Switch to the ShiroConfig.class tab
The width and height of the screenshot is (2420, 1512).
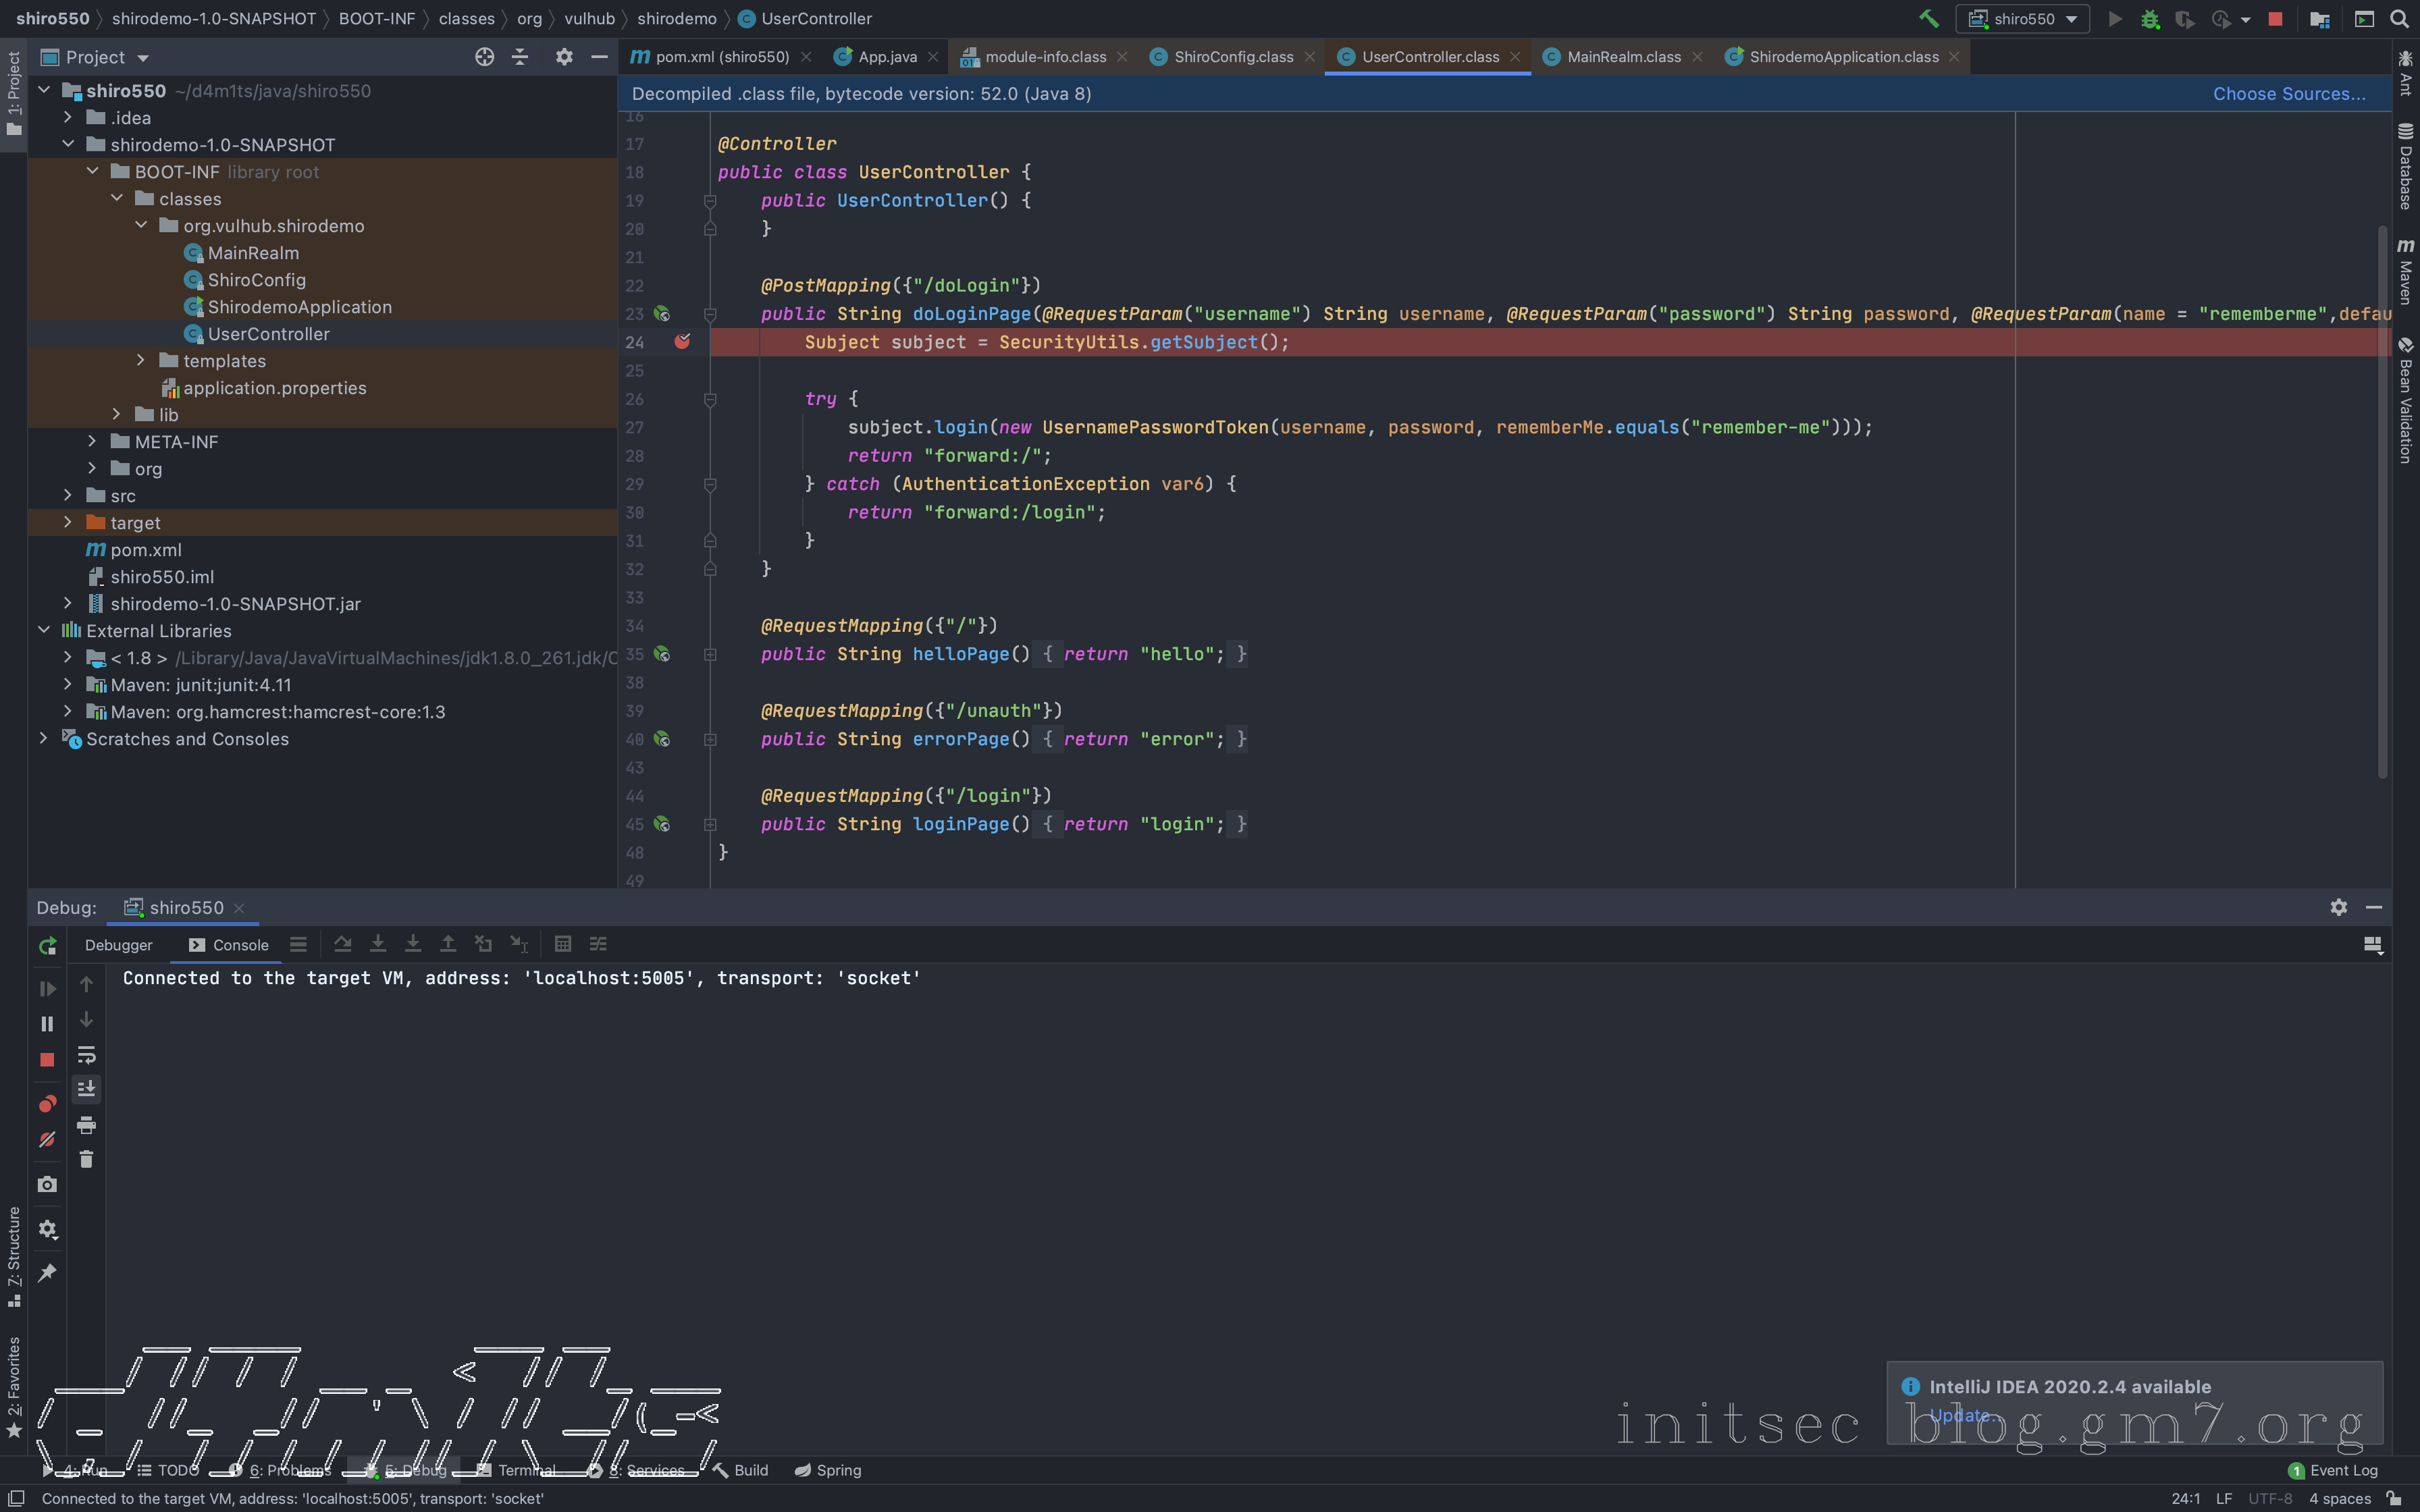pyautogui.click(x=1232, y=57)
